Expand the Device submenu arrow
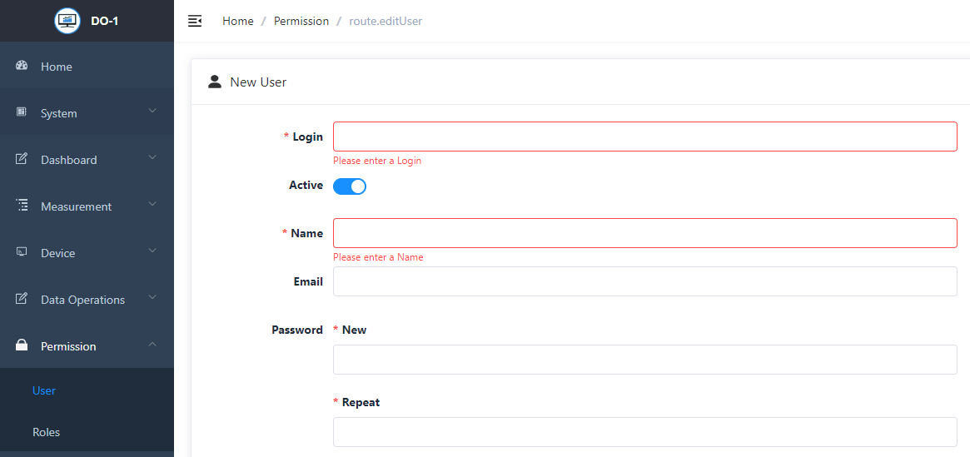 tap(152, 251)
